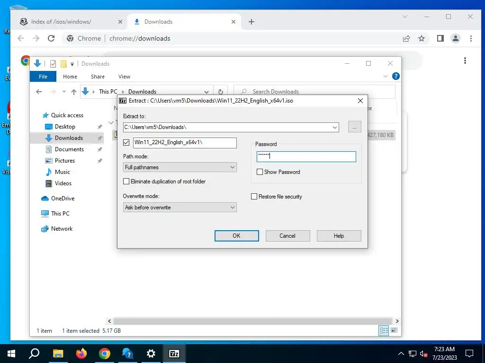This screenshot has height=363, width=485.
Task: Click the Explorer horizontal scrollbar
Action: click(x=253, y=321)
